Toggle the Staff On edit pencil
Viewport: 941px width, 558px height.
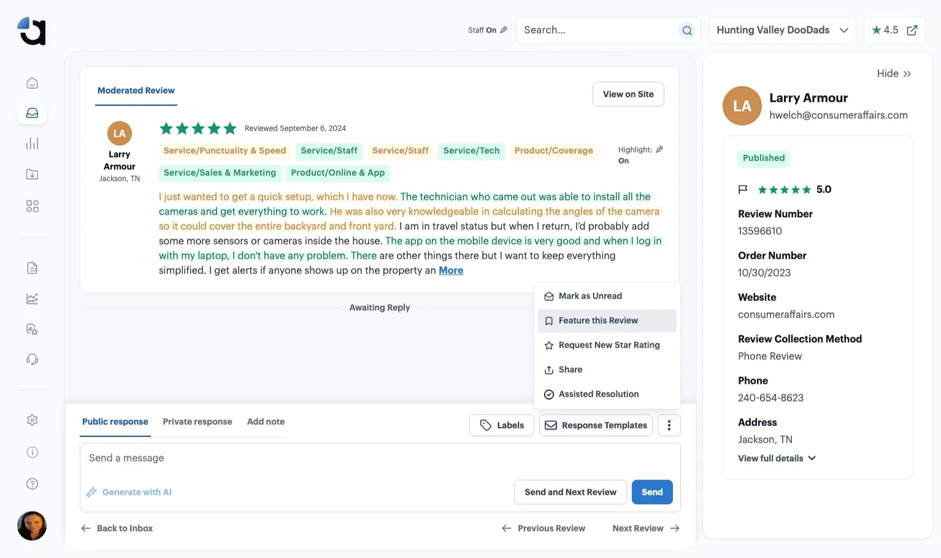pyautogui.click(x=504, y=30)
